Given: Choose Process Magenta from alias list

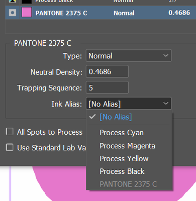Looking at the screenshot, I should [128, 146].
